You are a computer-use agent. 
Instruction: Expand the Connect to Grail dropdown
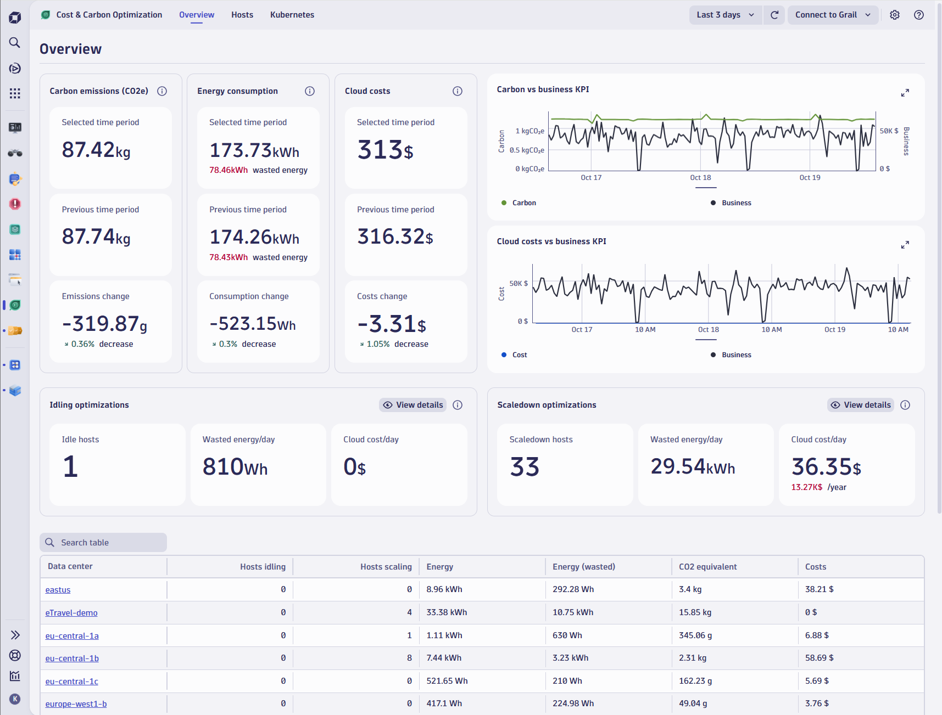[x=832, y=15]
